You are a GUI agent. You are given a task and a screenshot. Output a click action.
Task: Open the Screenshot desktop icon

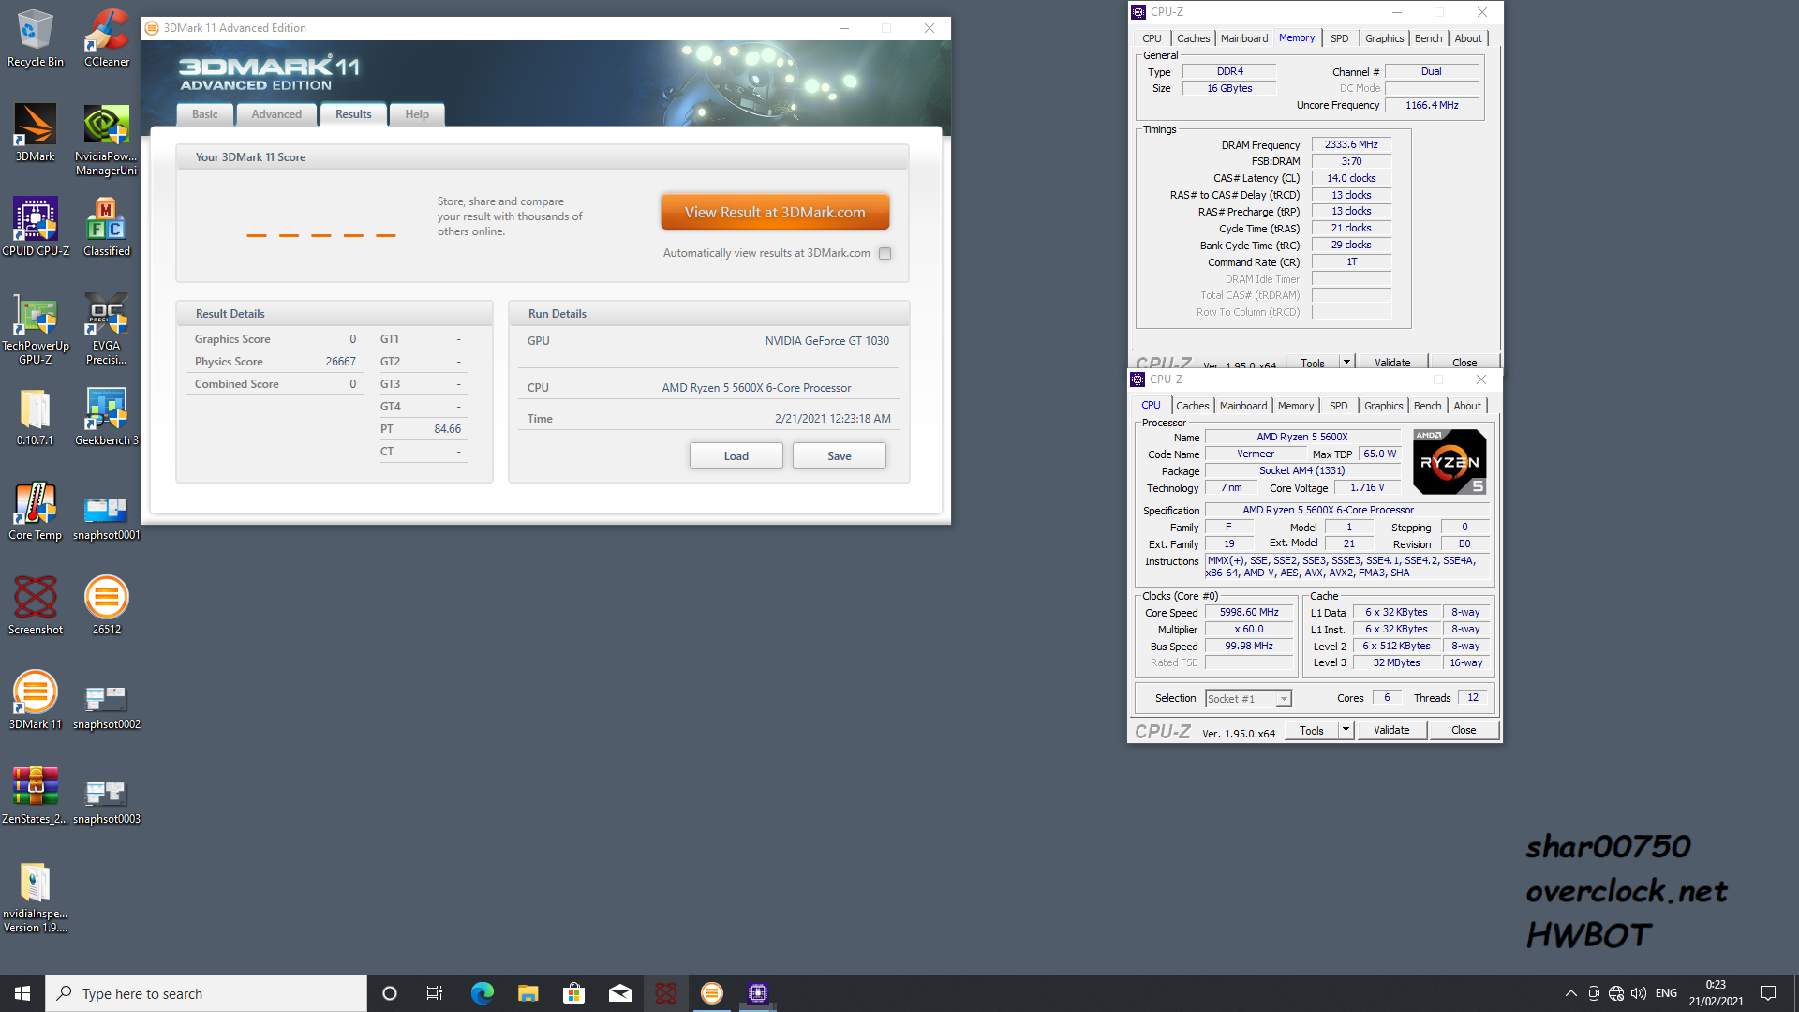point(36,605)
